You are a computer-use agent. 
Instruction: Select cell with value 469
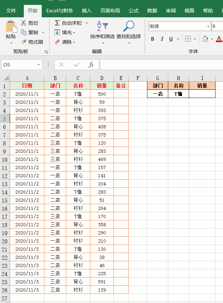102,159
